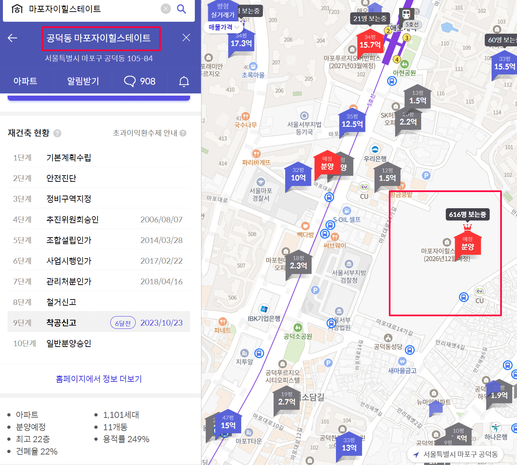Click the 아현공원 park icon
This screenshot has height=465, width=517.
(404, 64)
